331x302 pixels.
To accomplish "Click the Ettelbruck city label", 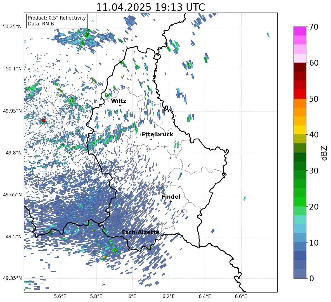I will (x=157, y=134).
